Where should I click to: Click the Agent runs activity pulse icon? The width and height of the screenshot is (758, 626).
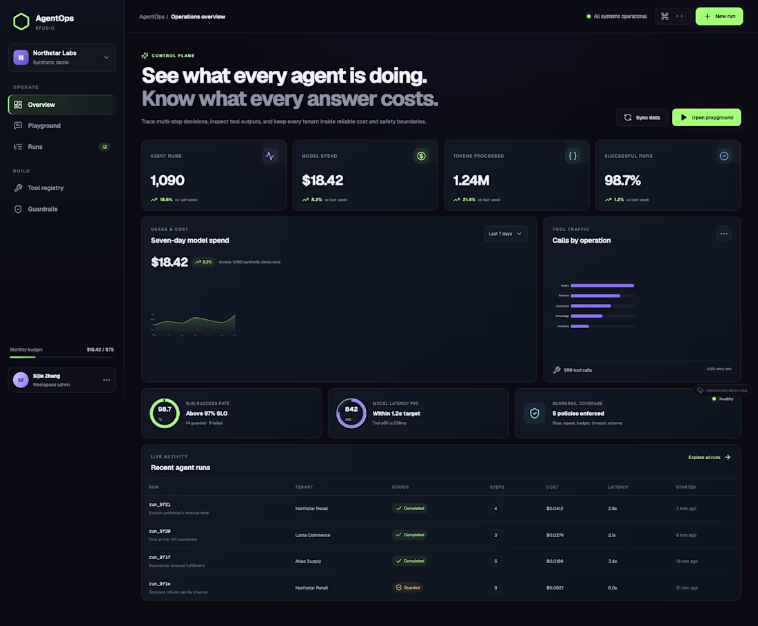point(269,156)
